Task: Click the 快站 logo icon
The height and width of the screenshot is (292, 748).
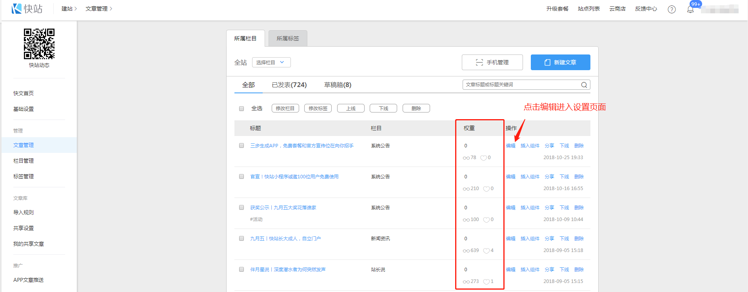Action: coord(17,9)
